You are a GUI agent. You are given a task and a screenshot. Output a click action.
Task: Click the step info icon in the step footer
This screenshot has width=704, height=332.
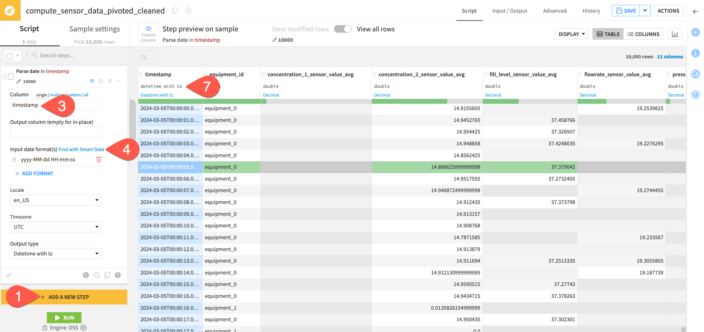point(86,275)
